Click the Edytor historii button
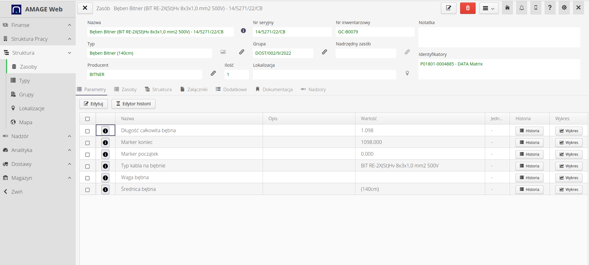This screenshot has width=589, height=265. click(x=133, y=104)
